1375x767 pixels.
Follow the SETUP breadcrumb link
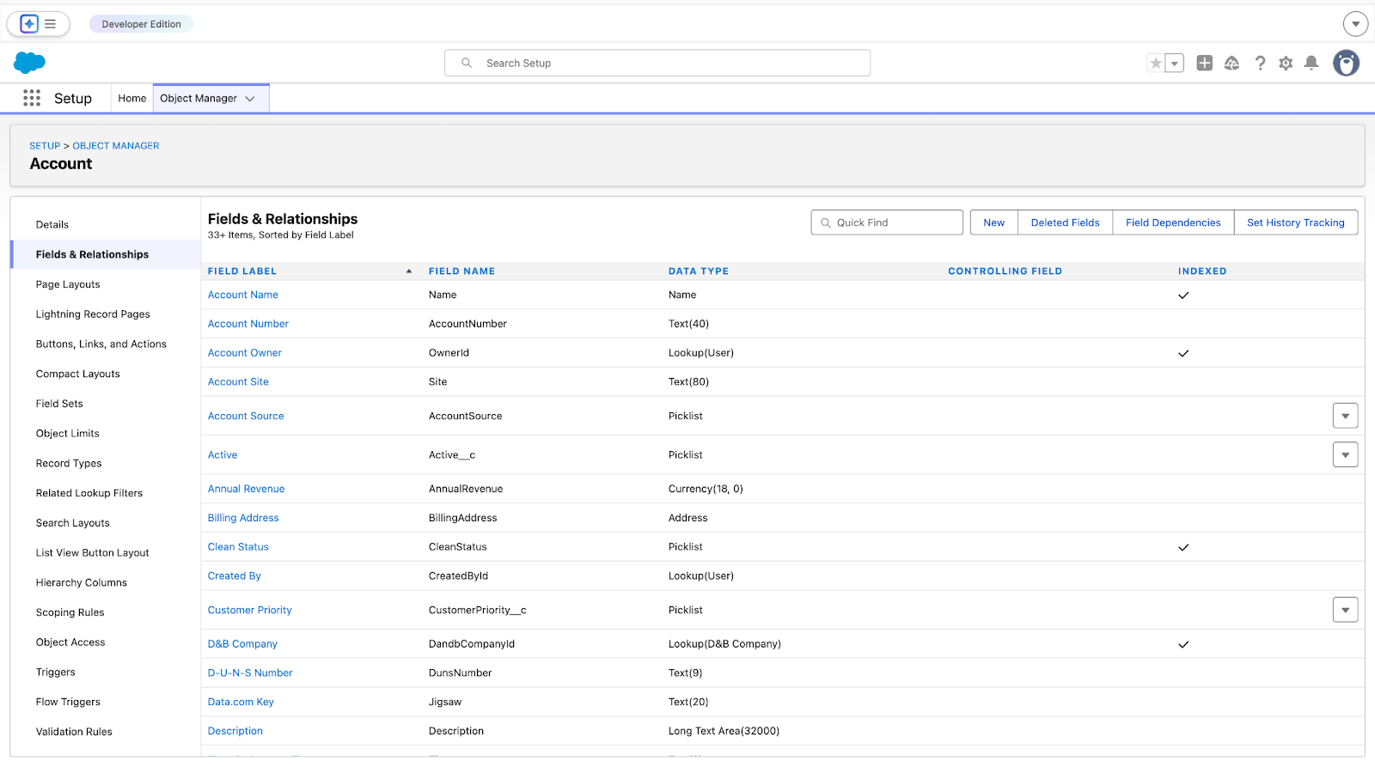[x=45, y=146]
